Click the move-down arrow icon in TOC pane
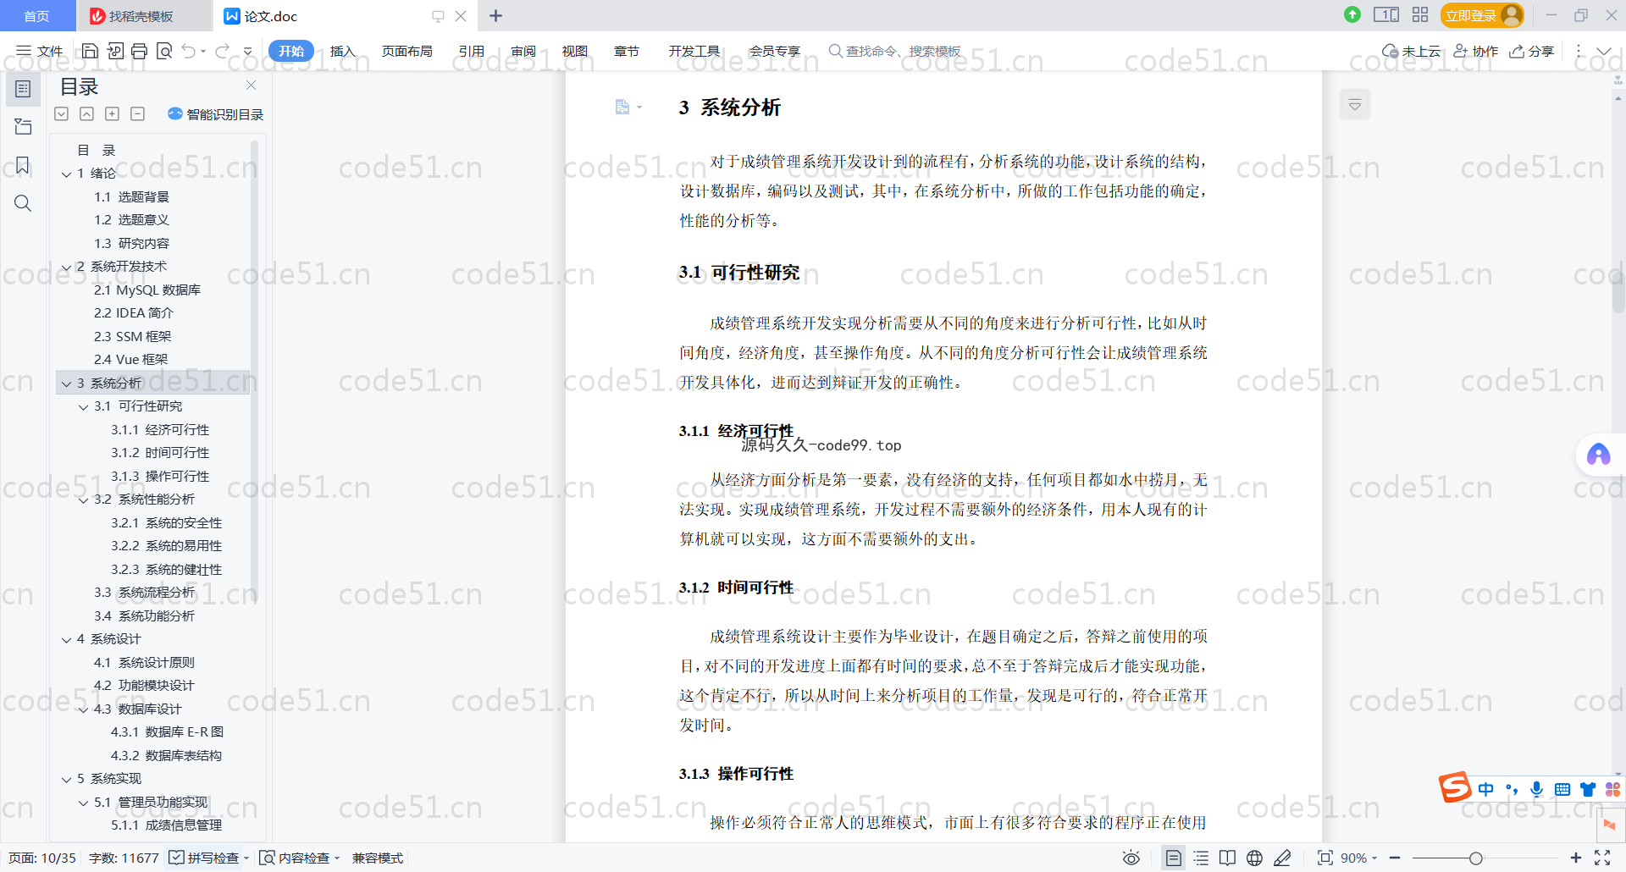1626x872 pixels. pyautogui.click(x=62, y=113)
